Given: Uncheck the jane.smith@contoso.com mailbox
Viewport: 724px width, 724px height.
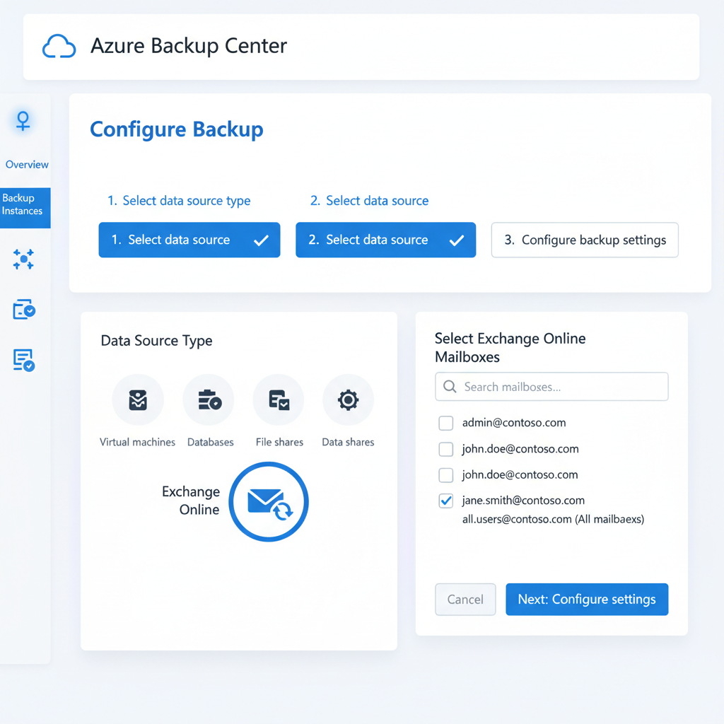Looking at the screenshot, I should pyautogui.click(x=446, y=501).
